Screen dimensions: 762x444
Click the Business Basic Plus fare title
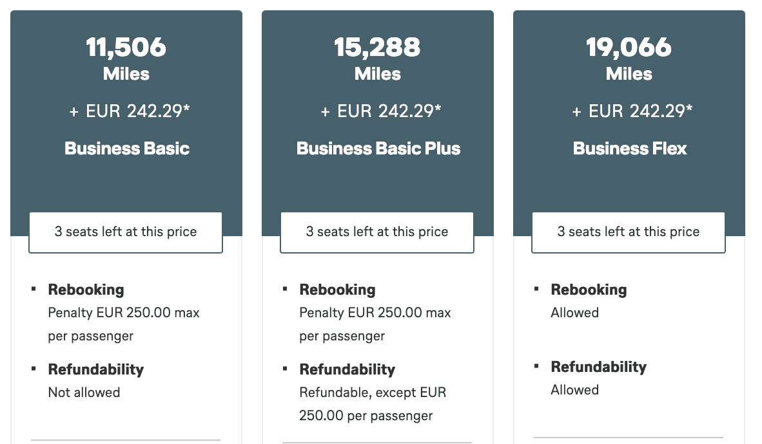click(x=378, y=149)
